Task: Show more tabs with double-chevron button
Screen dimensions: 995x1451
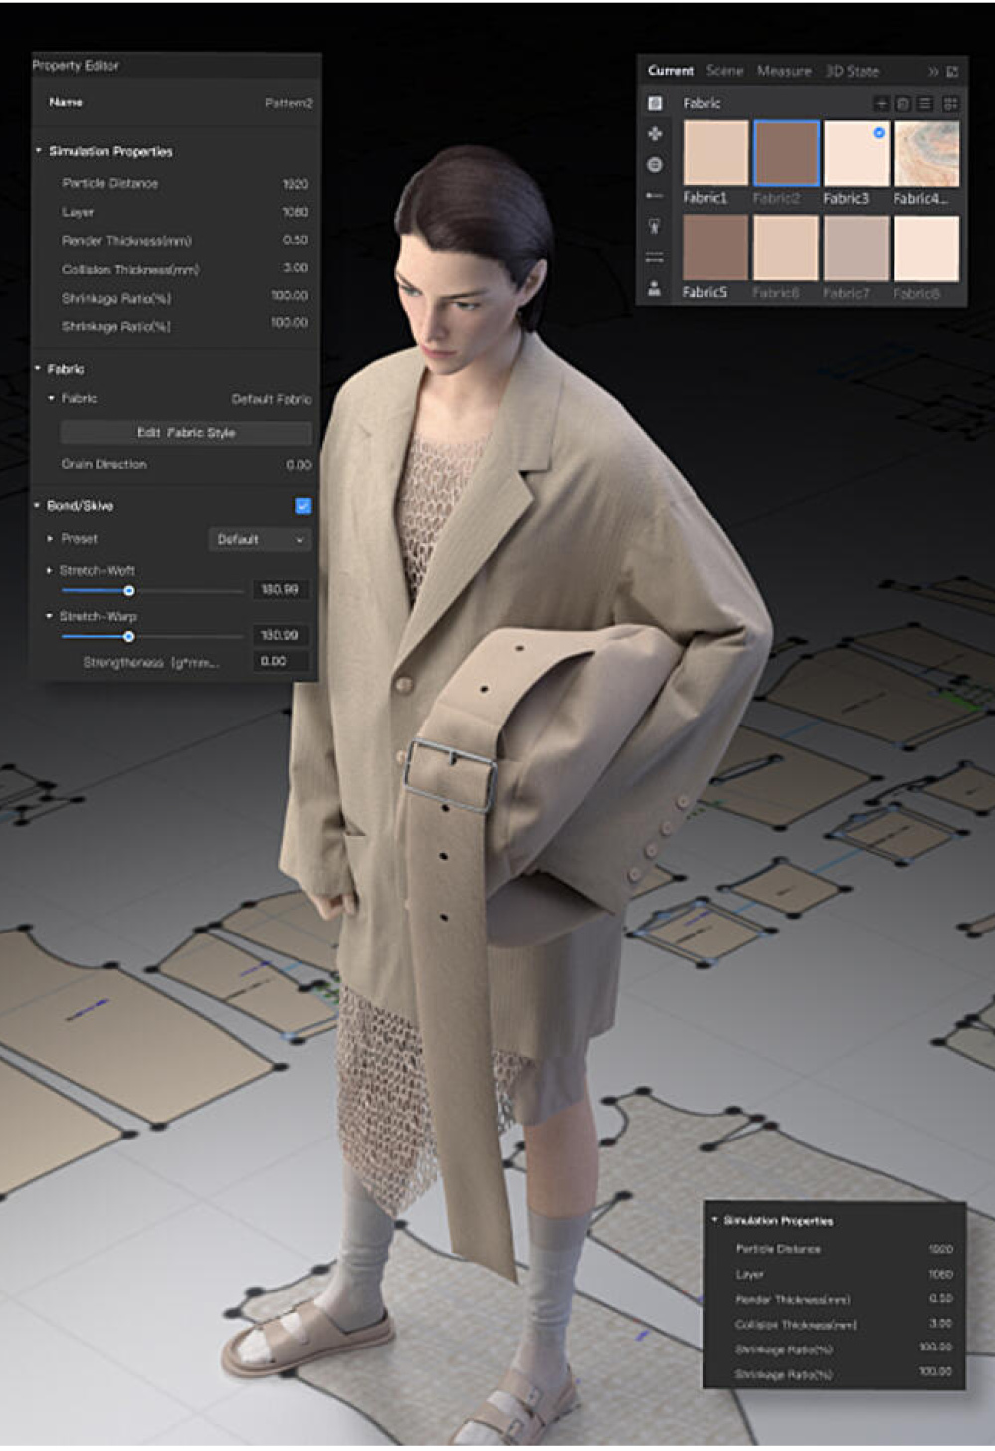Action: (933, 72)
